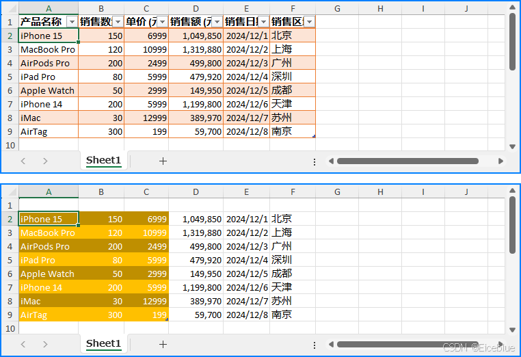Add a new sheet in bottom workbook

pyautogui.click(x=163, y=345)
